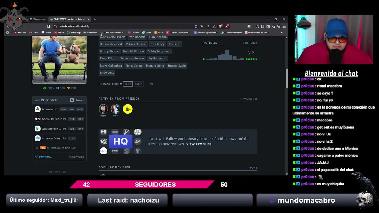
Task: Open the Twitch bookmark
Action: 46,33
